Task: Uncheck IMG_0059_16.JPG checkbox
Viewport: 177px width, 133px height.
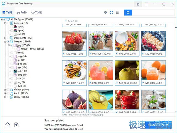Action: [x=64, y=83]
